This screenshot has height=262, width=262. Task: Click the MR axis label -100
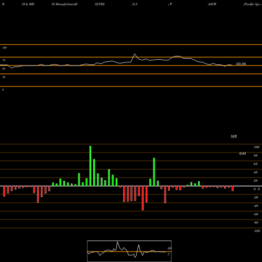coord(257,231)
